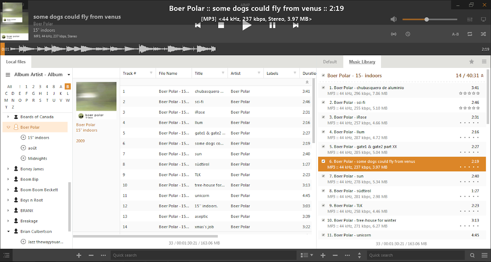Switch to the Default playlist tab

tap(330, 62)
